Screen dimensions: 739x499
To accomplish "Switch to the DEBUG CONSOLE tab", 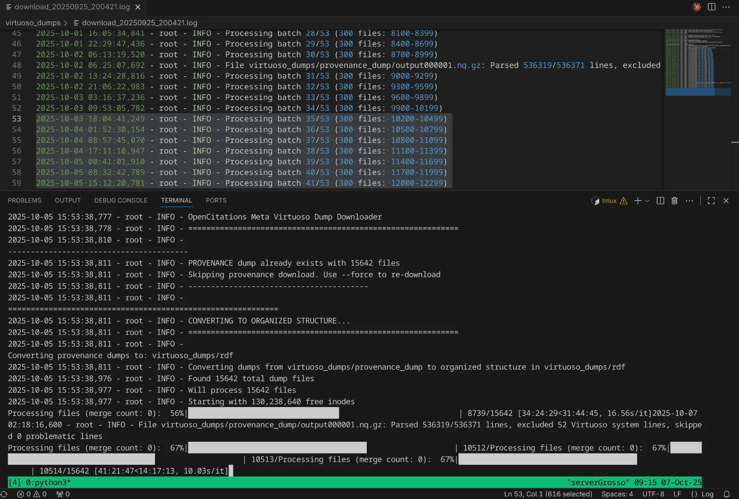I will [x=121, y=201].
